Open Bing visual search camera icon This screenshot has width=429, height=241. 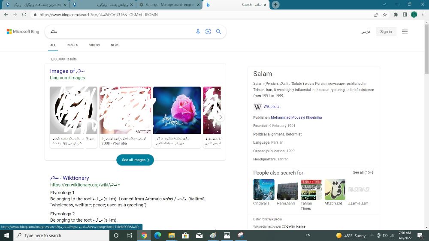click(208, 31)
